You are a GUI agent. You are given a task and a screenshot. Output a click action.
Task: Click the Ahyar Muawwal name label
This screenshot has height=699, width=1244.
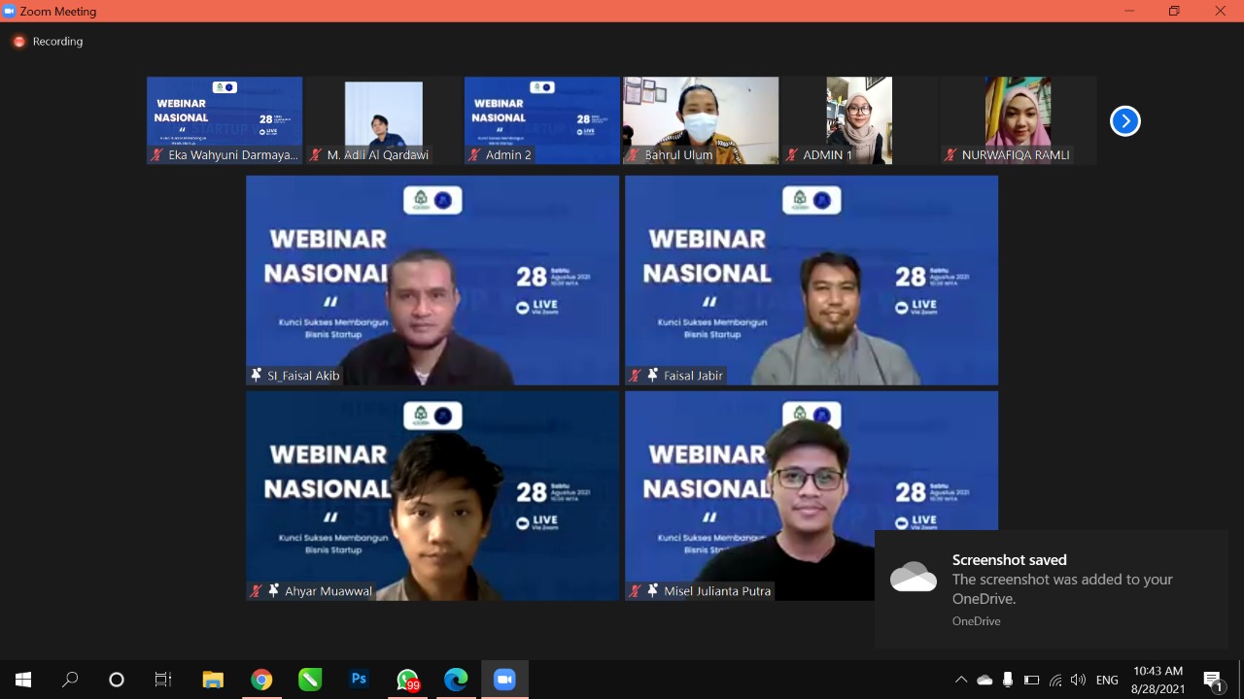coord(328,590)
